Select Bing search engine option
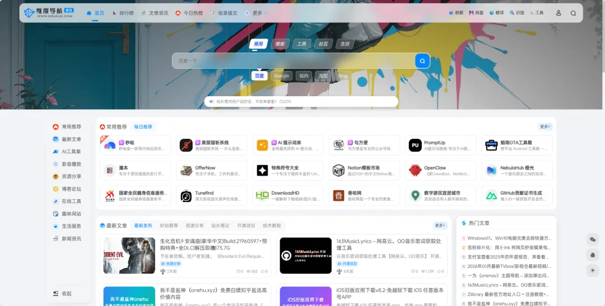The height and width of the screenshot is (306, 605). (x=343, y=76)
